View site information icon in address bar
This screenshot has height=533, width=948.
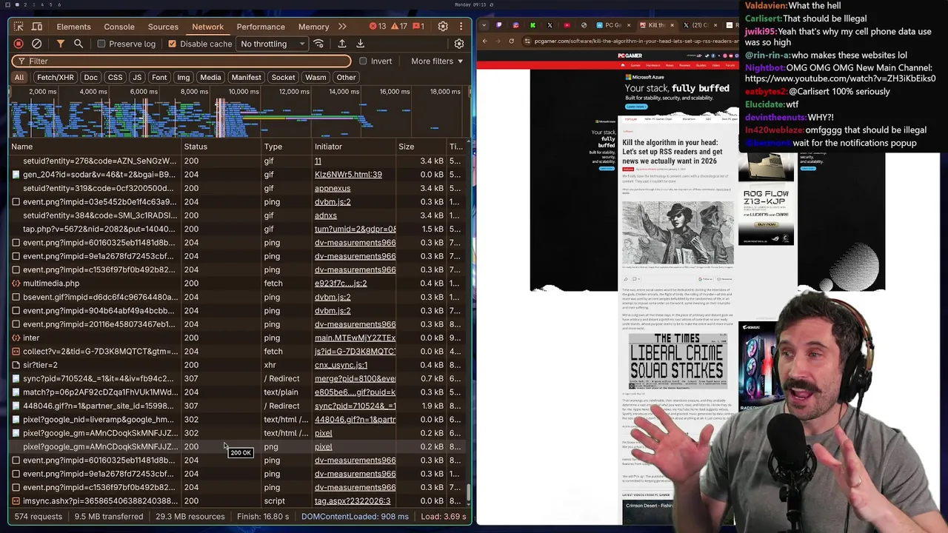point(527,41)
